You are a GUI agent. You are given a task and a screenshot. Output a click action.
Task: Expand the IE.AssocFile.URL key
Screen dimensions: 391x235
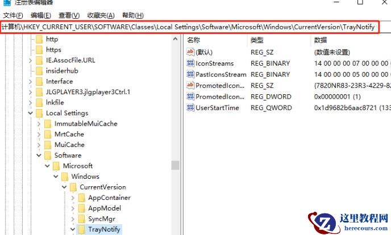(30, 61)
